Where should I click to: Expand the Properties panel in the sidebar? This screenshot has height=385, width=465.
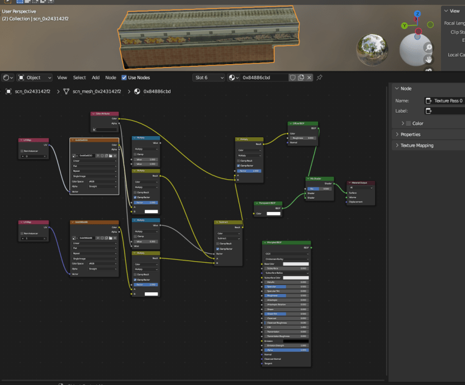click(411, 134)
